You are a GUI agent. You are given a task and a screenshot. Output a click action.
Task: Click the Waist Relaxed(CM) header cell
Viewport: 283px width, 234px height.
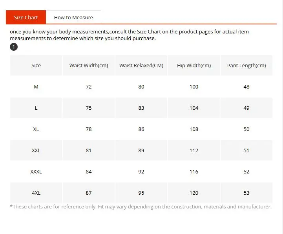(141, 66)
